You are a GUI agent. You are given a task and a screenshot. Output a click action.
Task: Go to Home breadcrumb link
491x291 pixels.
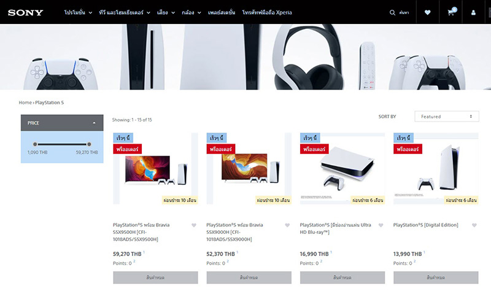25,103
